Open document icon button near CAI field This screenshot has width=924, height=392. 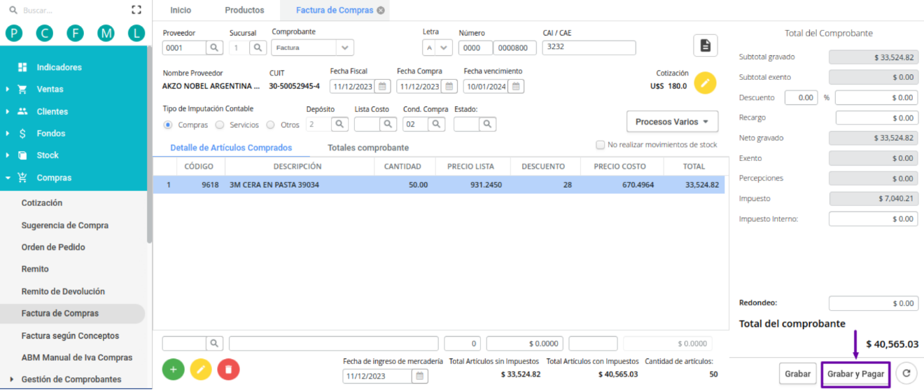pyautogui.click(x=706, y=45)
